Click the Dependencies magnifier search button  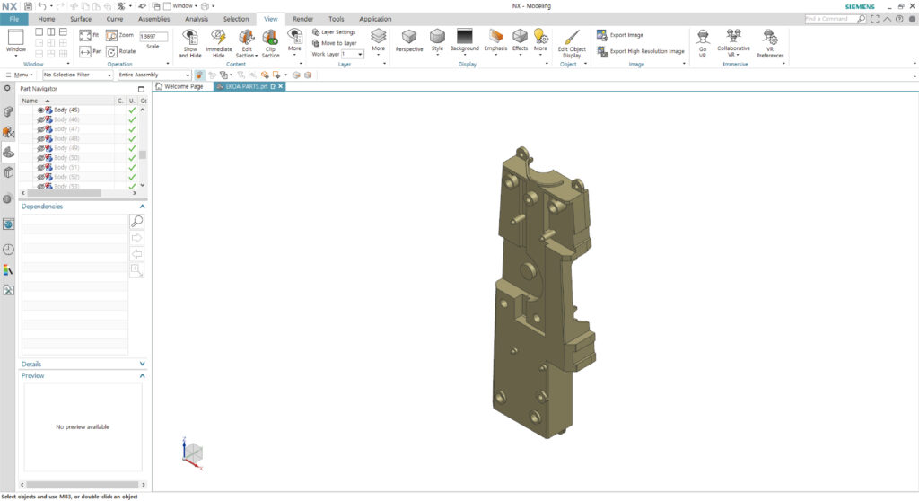click(x=136, y=221)
